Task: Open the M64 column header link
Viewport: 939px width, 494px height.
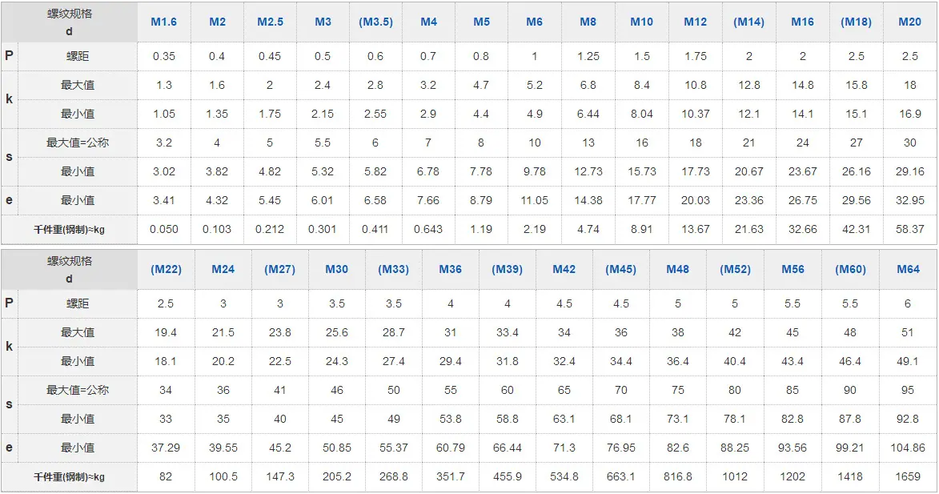Action: pyautogui.click(x=908, y=270)
